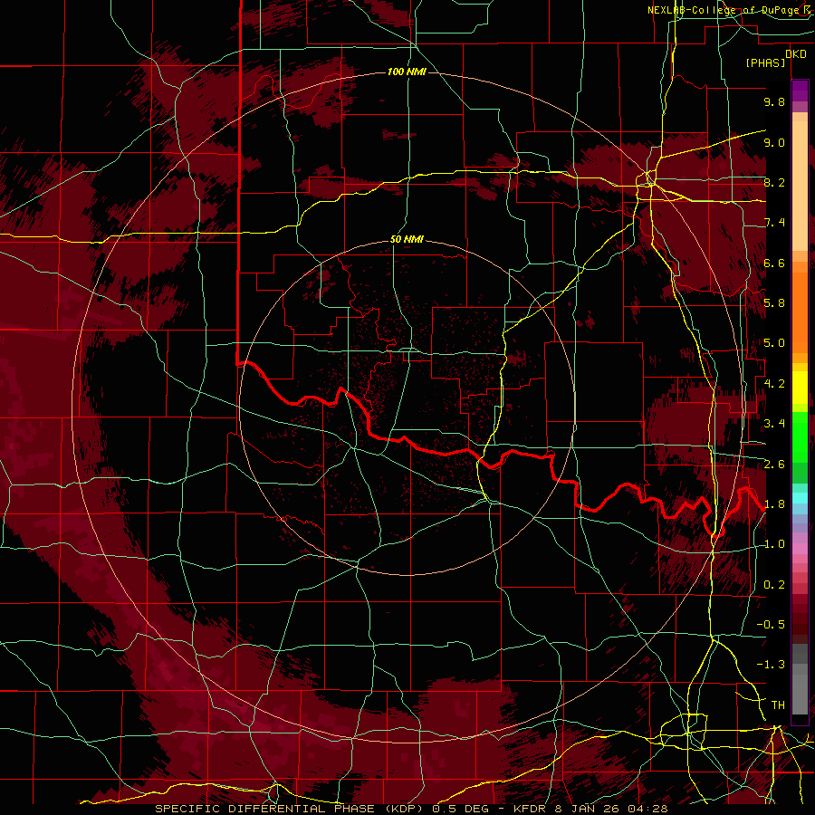Pick the yellow color band on the scale
The width and height of the screenshot is (815, 815).
click(x=800, y=388)
